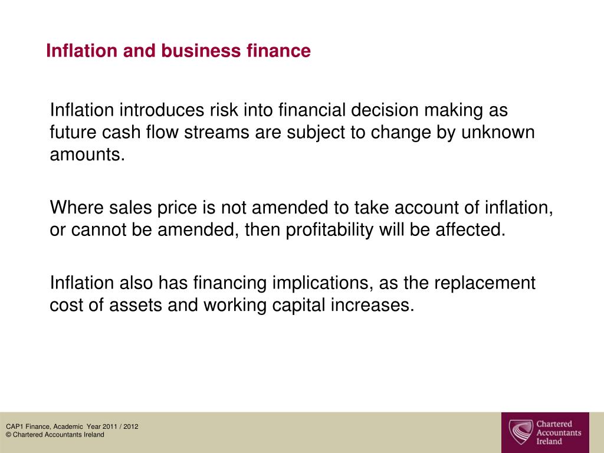Click the word 'unknown' in the first paragraph

[498, 132]
